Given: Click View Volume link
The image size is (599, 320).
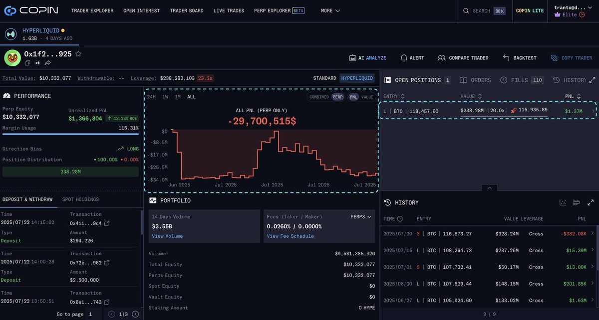Looking at the screenshot, I should click(x=167, y=236).
